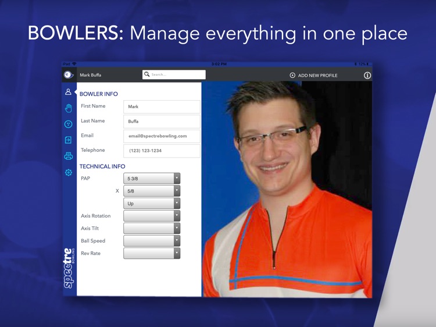Viewport: 436px width, 327px height.
Task: Open the bowler profile sidebar icon
Action: [68, 92]
